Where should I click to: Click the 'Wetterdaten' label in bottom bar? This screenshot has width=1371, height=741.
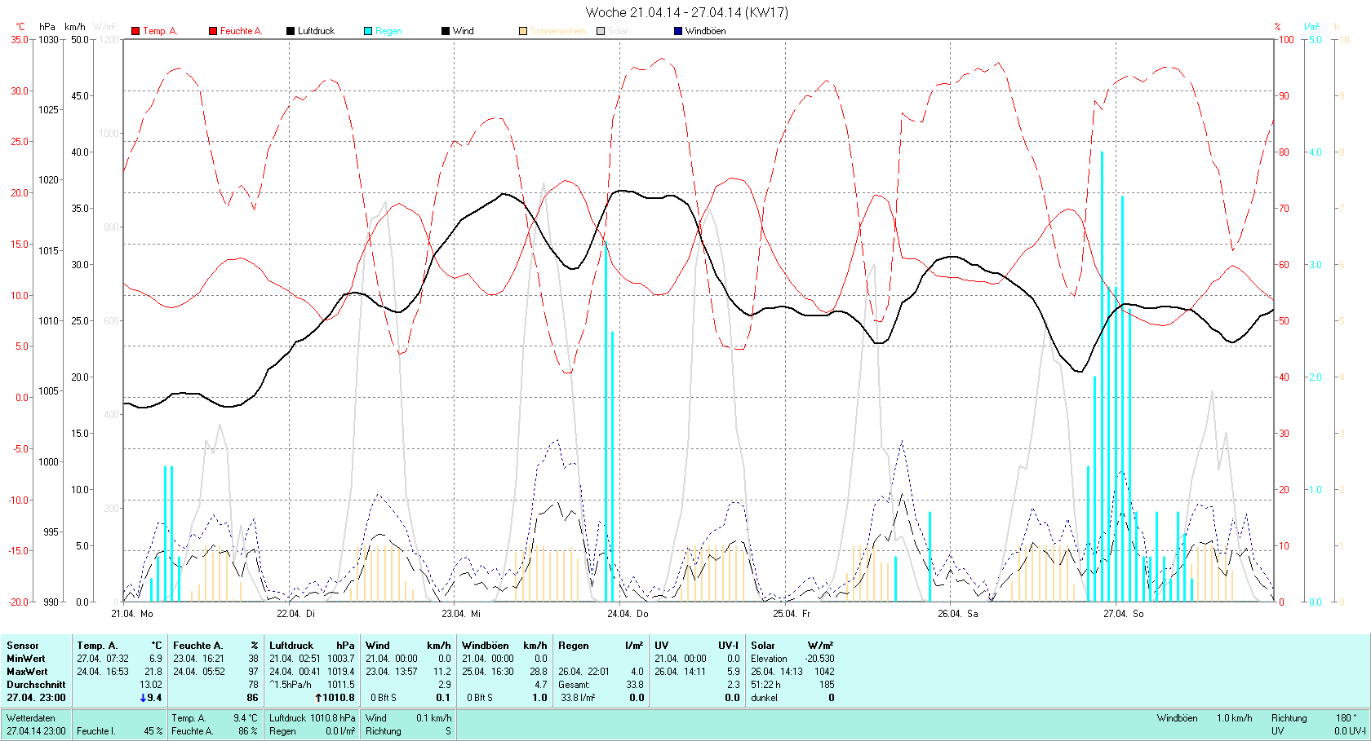pyautogui.click(x=31, y=718)
